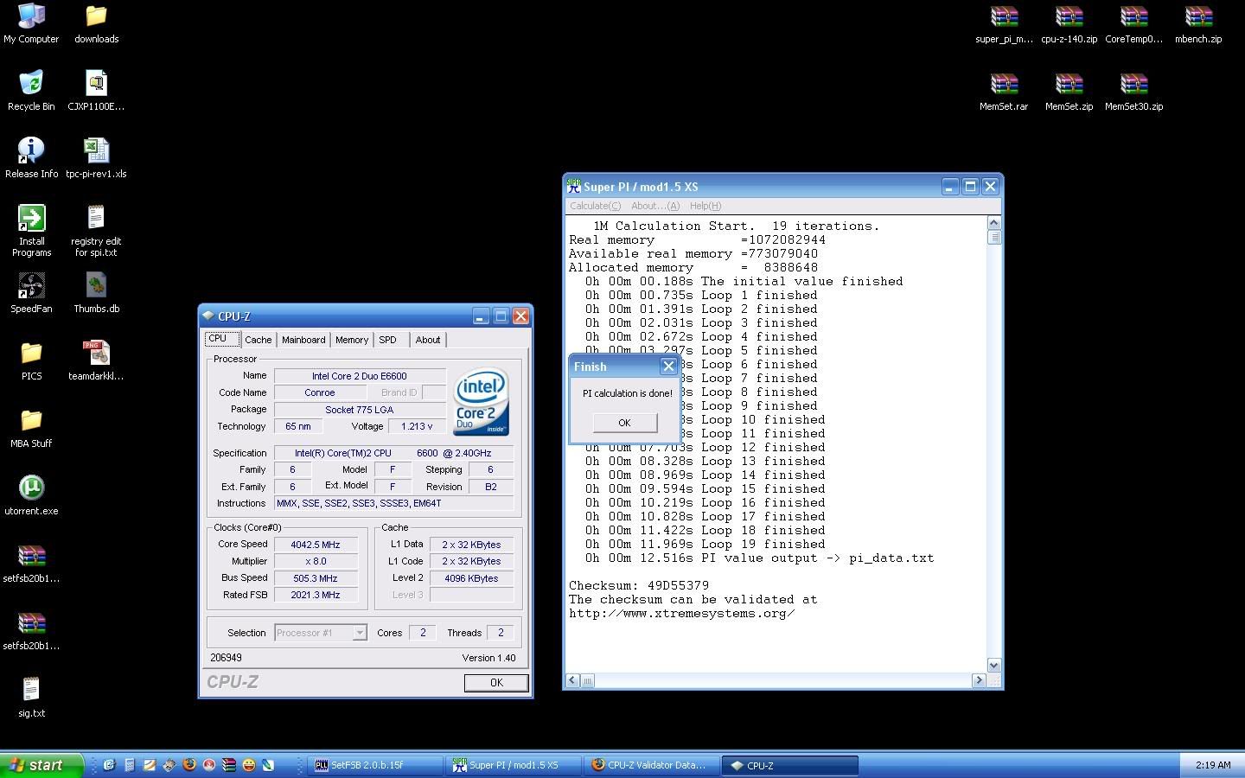Click the smiley face quick launch icon
Screen dimensions: 1245x778
(x=249, y=765)
